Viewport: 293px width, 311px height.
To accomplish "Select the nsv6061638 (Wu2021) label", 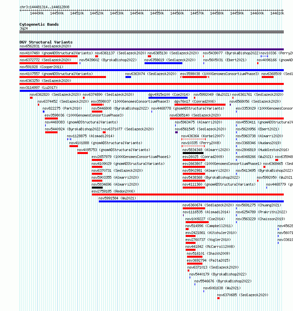I will pyautogui.click(x=222, y=288).
